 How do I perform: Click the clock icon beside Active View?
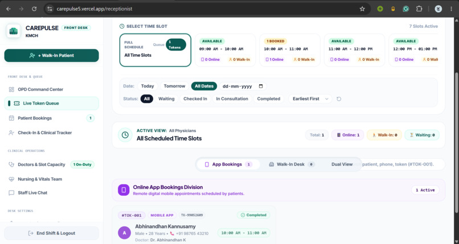click(x=125, y=135)
